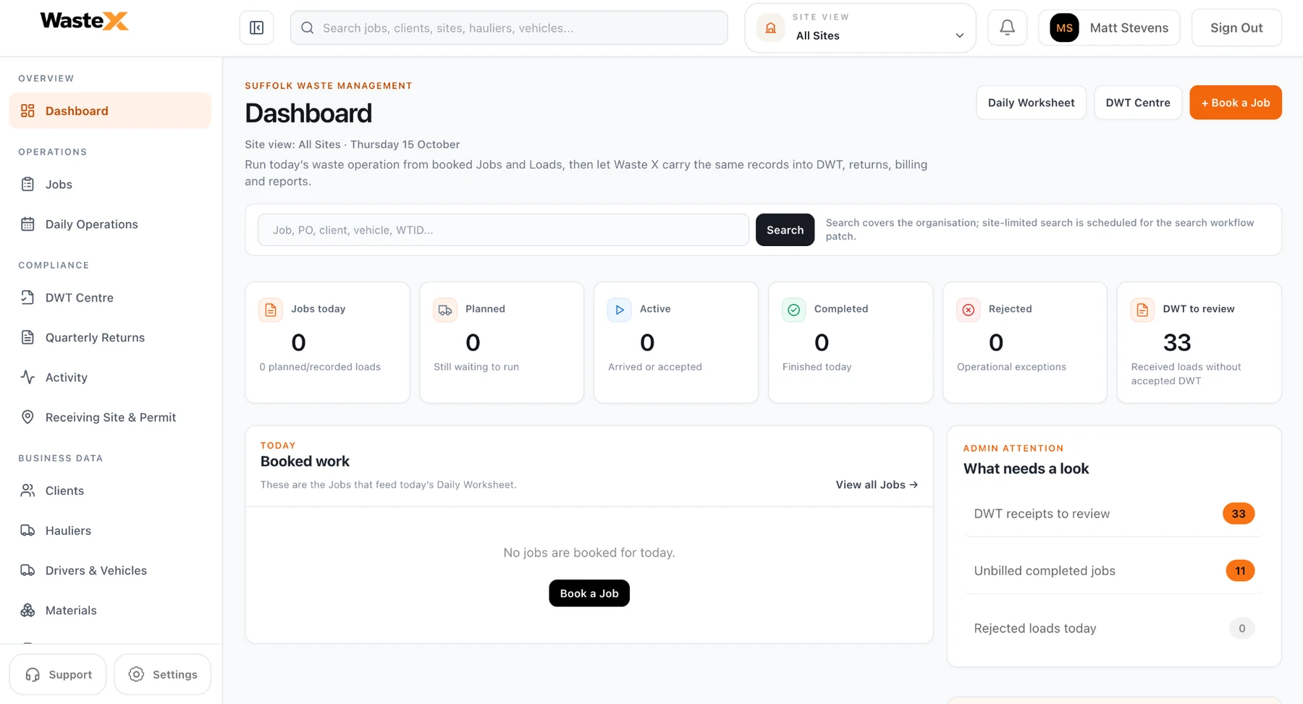
Task: Open notifications bell
Action: pos(1007,27)
